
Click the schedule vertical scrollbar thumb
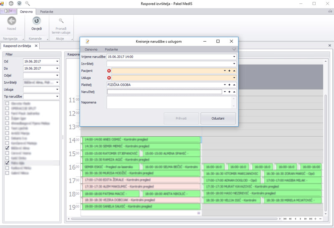tap(326, 153)
